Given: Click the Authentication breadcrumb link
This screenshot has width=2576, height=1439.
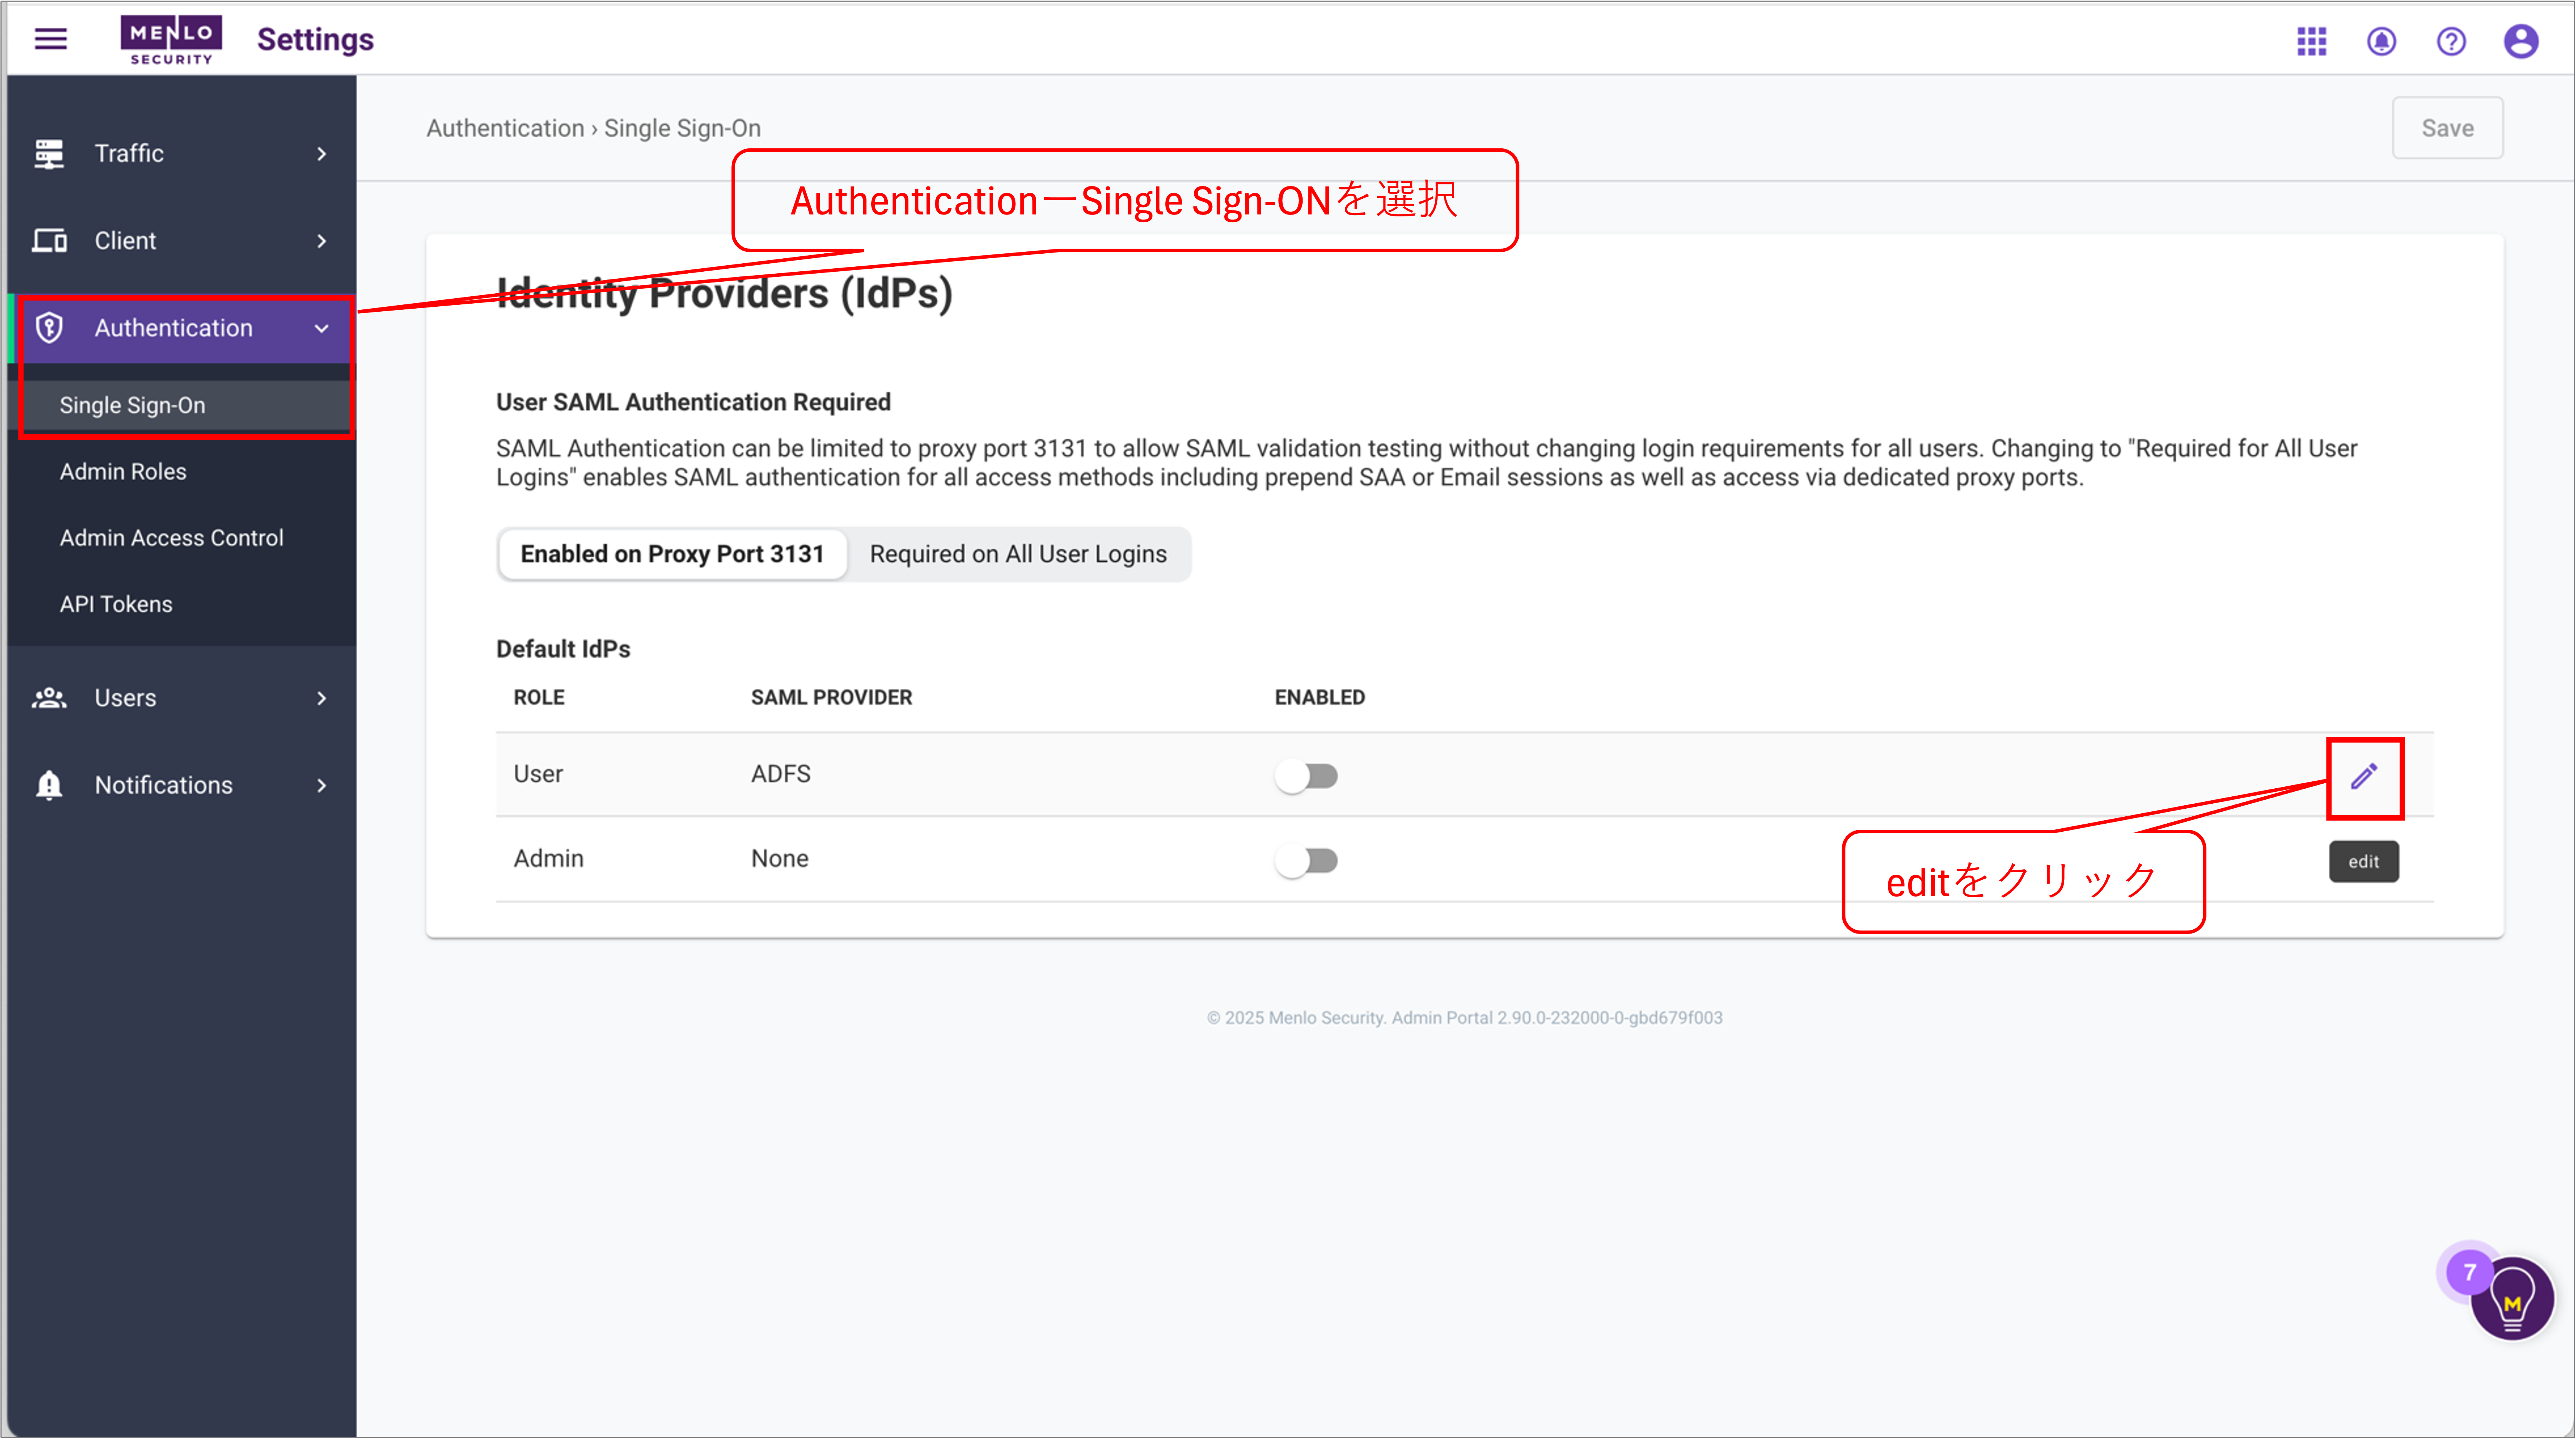Looking at the screenshot, I should pyautogui.click(x=505, y=128).
